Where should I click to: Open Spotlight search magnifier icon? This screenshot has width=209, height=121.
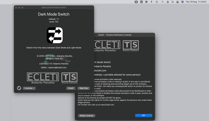pos(172,2)
